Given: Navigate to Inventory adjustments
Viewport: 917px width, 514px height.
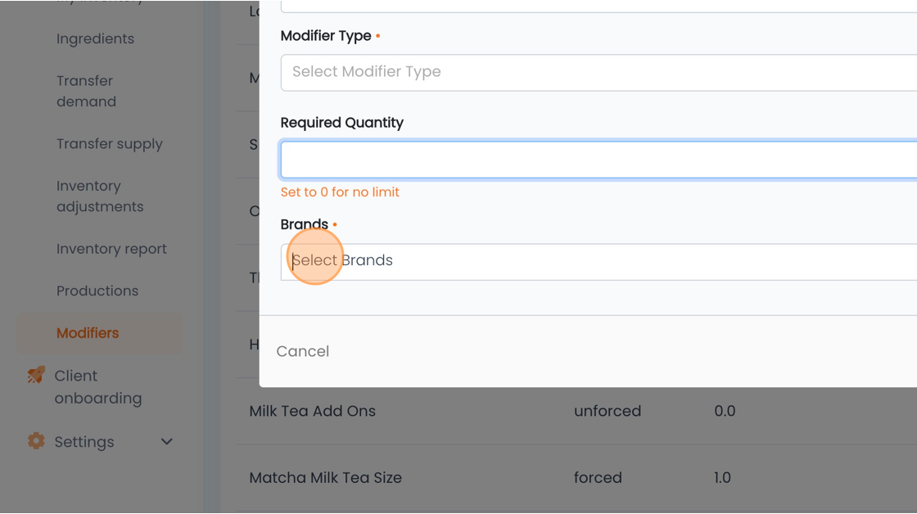Looking at the screenshot, I should 100,196.
